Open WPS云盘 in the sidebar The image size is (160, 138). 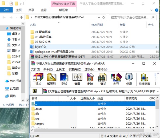coord(13,81)
